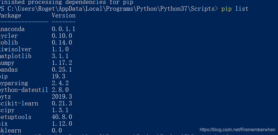Click sklearn version 0.0
This screenshot has height=135, width=278.
pos(57,130)
